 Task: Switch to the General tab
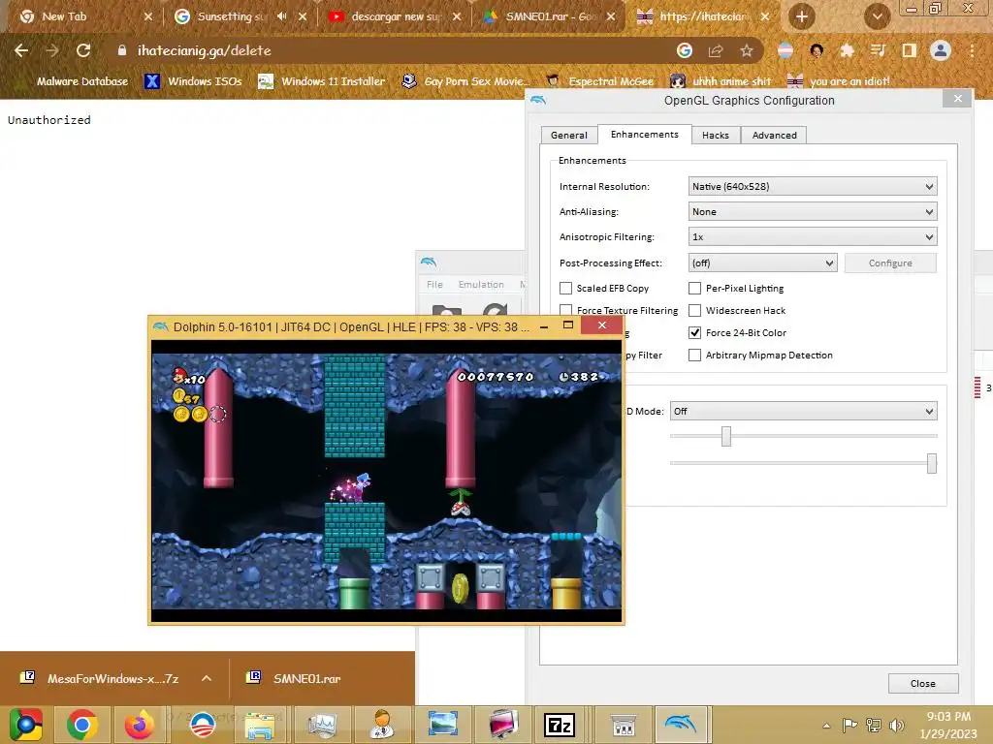point(568,135)
